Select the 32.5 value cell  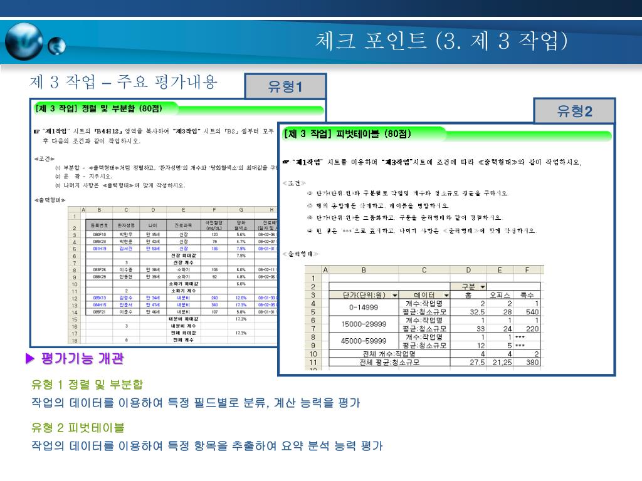[468, 312]
